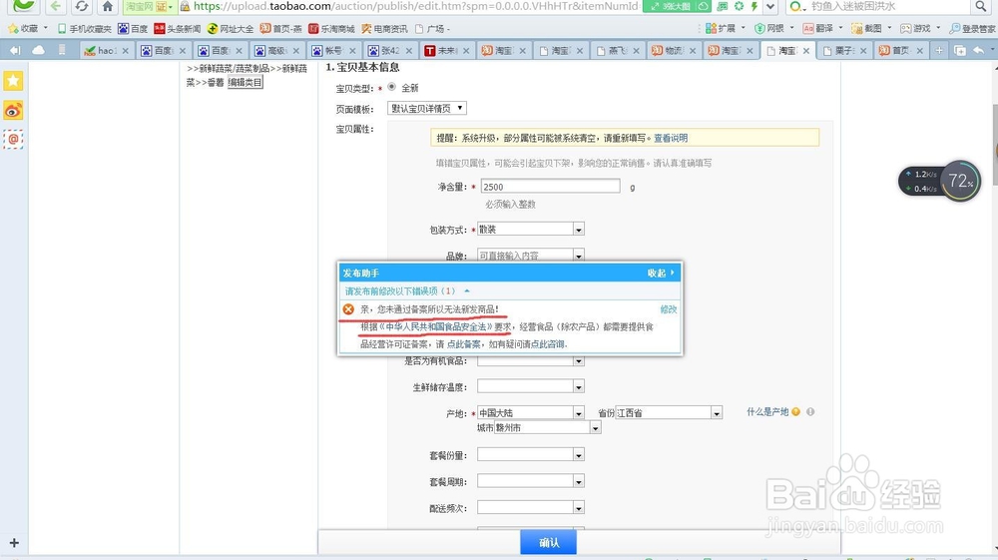The height and width of the screenshot is (560, 998).
Task: Click the 净含量 input field with 2500
Action: click(x=551, y=187)
